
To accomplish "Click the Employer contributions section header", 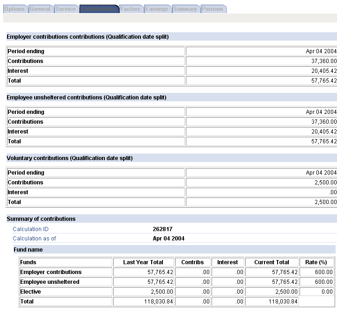I will (x=88, y=37).
